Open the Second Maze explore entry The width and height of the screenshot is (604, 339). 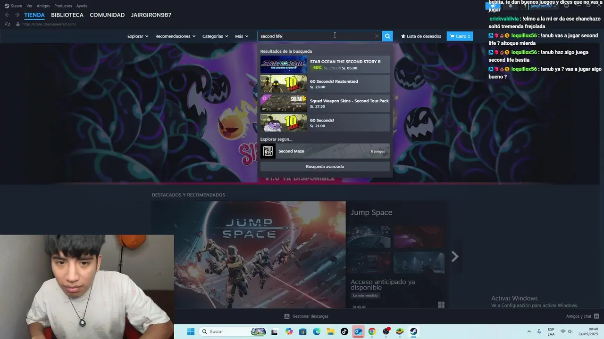pos(325,151)
